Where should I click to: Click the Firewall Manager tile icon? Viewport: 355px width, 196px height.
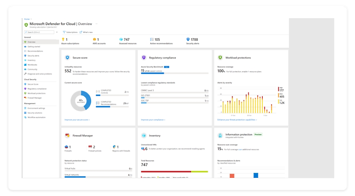pos(67,135)
